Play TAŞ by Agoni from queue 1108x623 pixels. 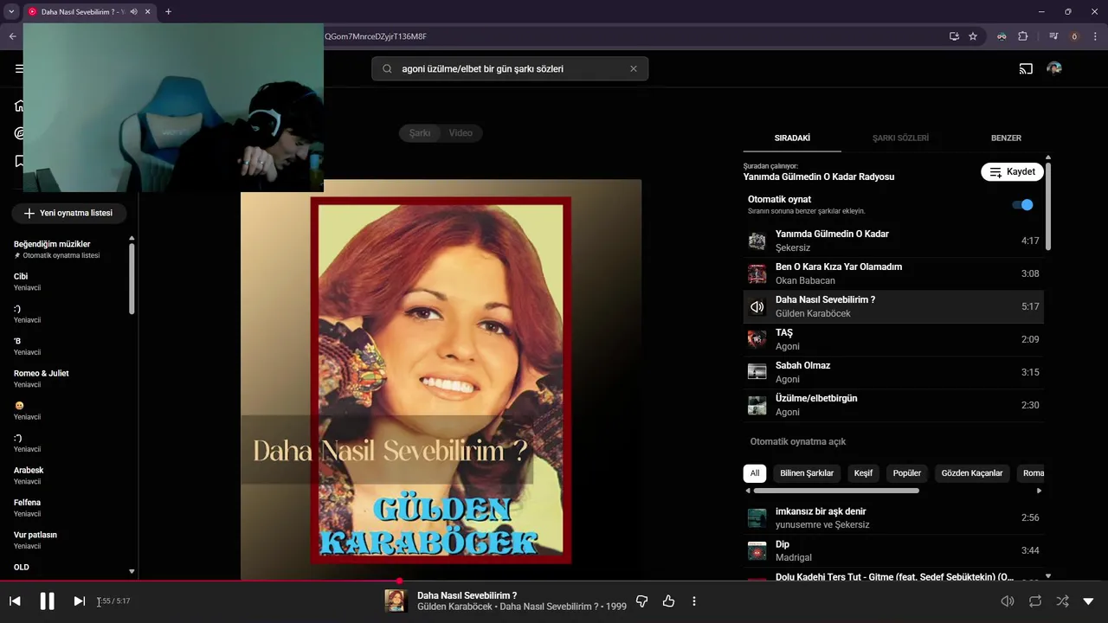point(893,339)
